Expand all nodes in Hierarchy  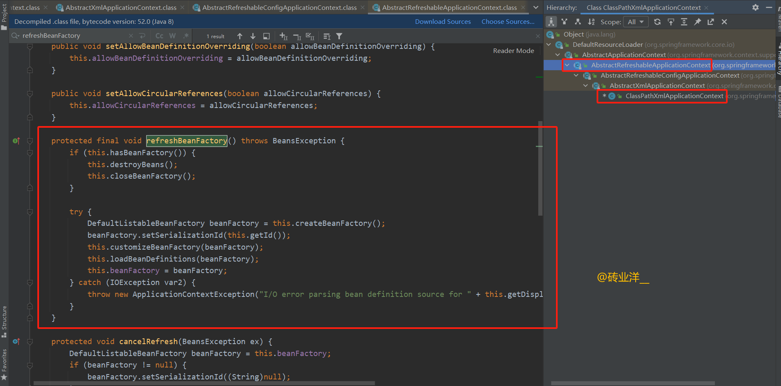pos(684,22)
